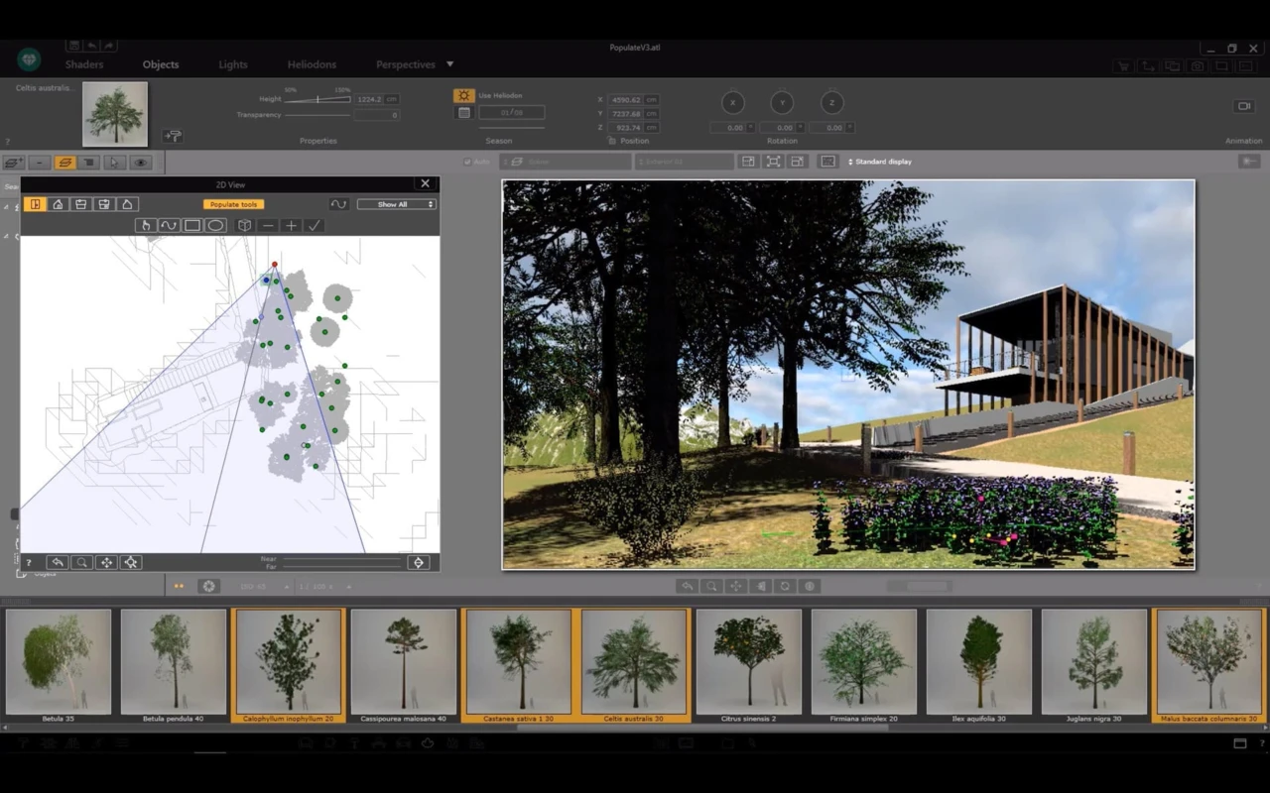Open the Lights tab
Image resolution: width=1270 pixels, height=793 pixels.
click(233, 64)
